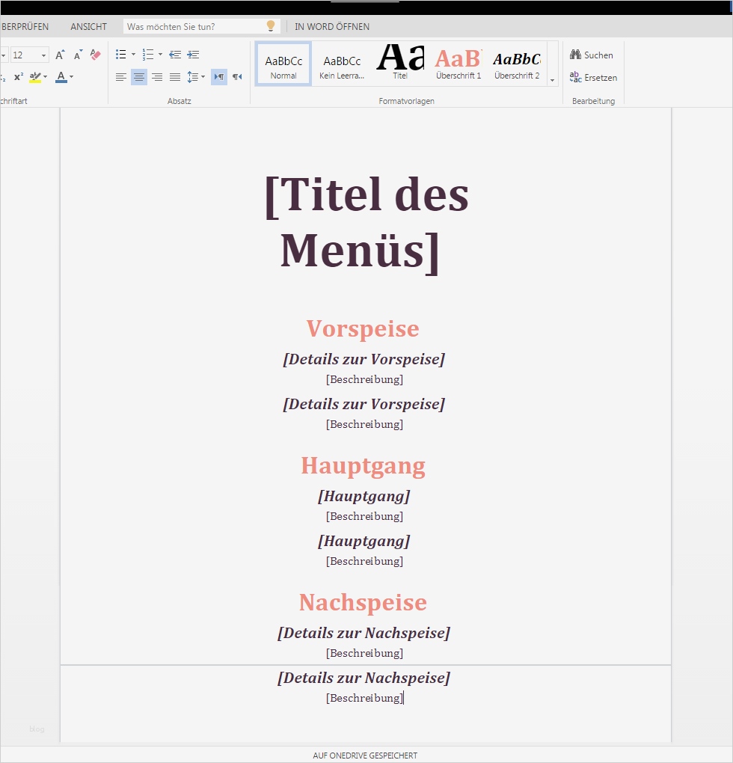Increase font size with the grow font icon

[60, 55]
